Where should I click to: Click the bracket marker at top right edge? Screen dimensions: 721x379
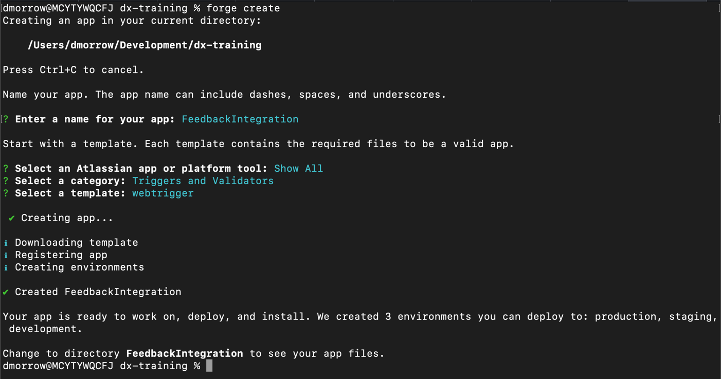tap(718, 8)
